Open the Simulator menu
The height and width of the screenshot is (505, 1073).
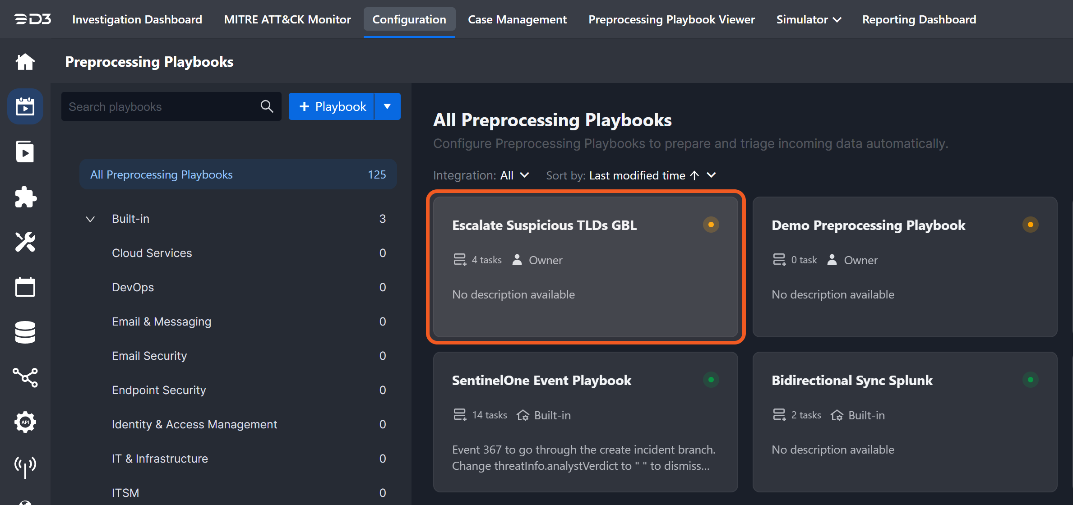pos(808,19)
